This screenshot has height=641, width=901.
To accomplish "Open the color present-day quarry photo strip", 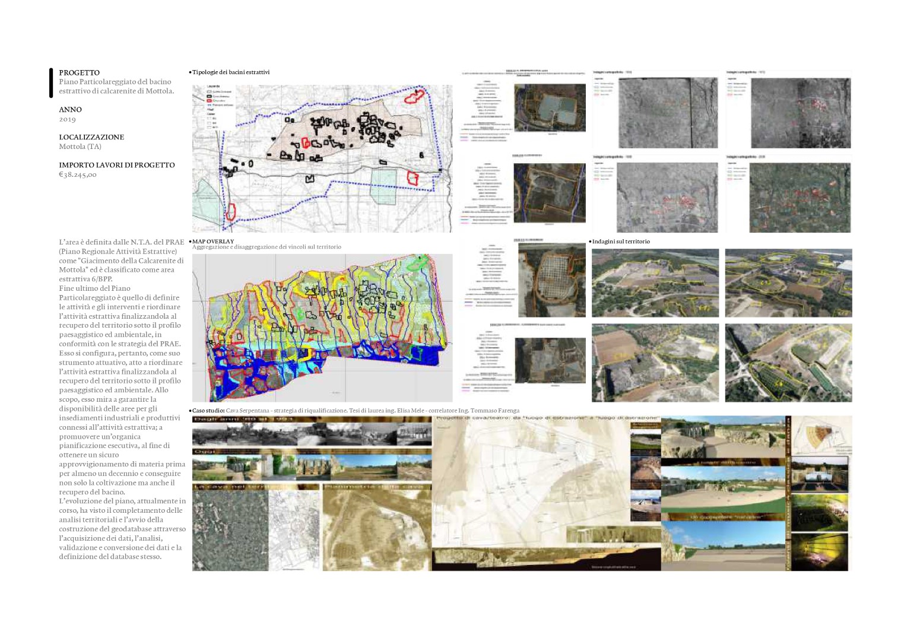I will 312,468.
